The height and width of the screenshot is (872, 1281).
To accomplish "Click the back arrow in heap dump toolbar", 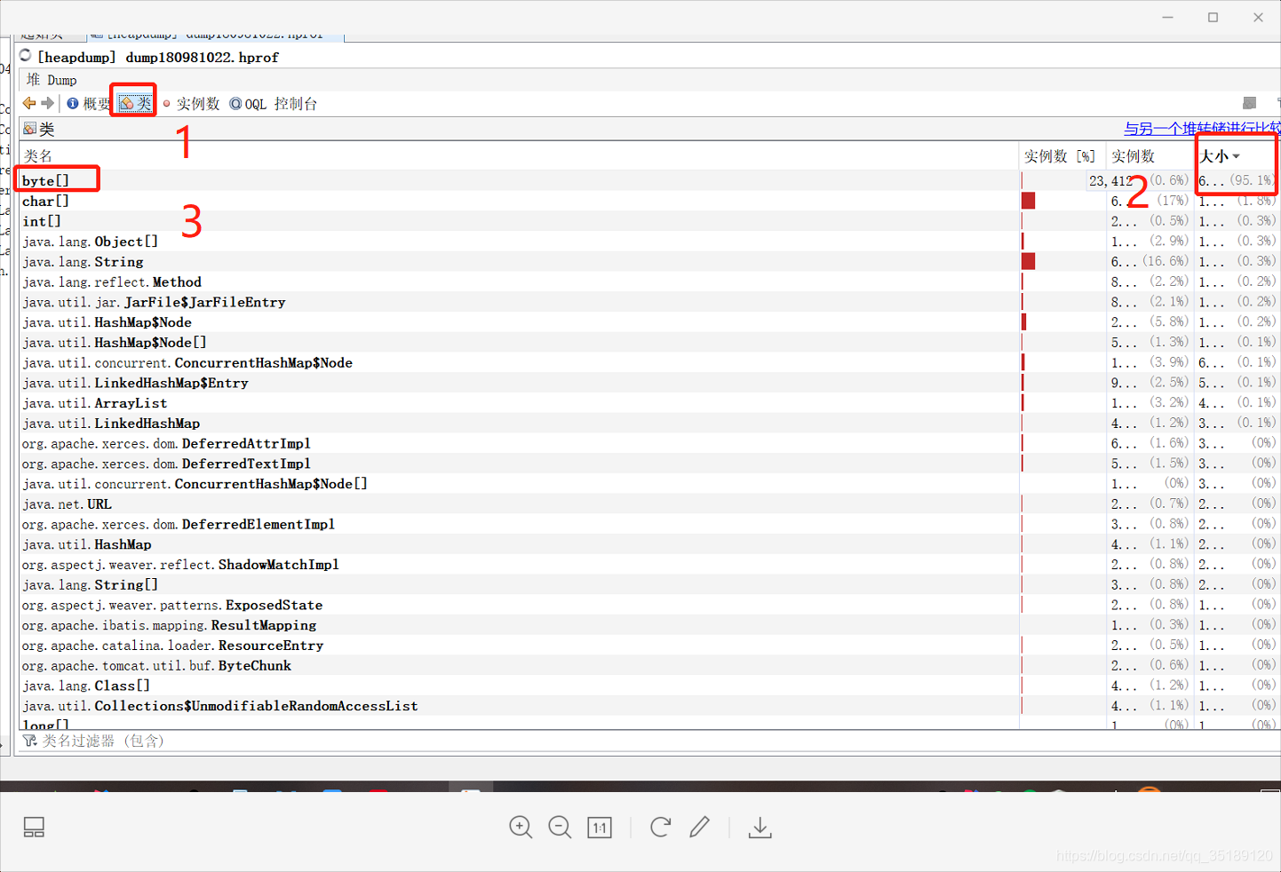I will 29,104.
